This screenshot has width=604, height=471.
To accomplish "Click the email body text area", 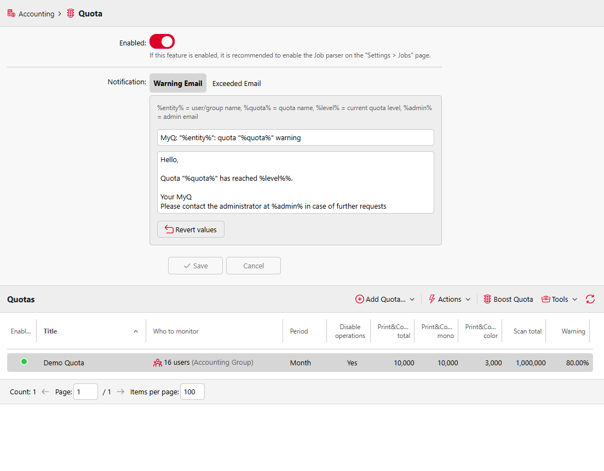I will point(296,182).
